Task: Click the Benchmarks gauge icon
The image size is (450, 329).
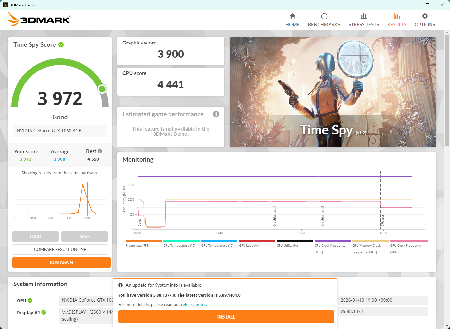Action: coord(324,16)
